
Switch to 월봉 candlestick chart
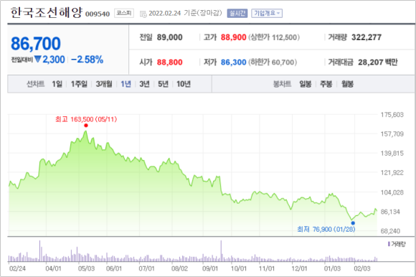[347, 84]
